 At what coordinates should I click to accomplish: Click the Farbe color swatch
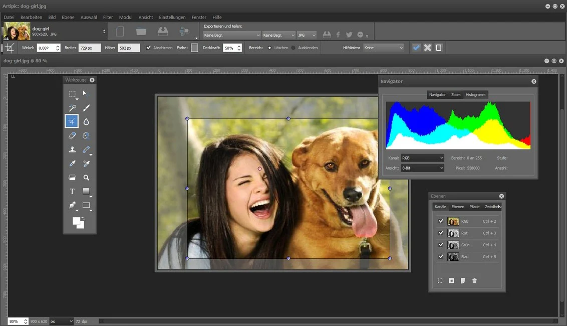194,48
